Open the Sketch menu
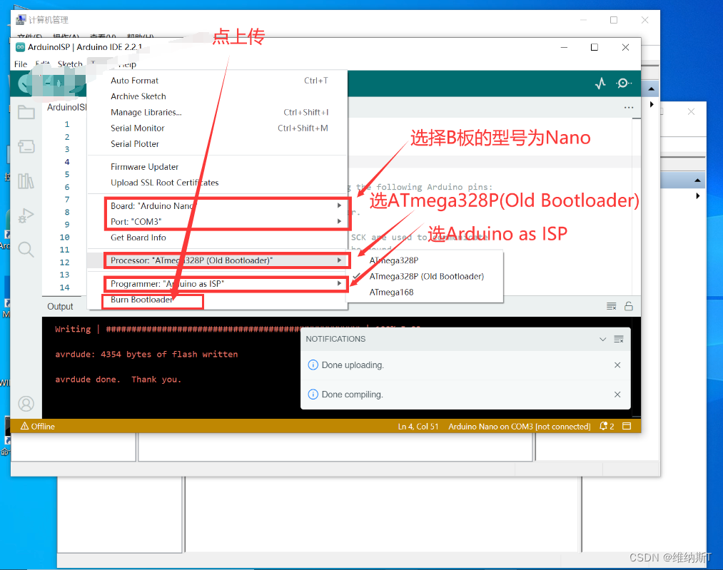Screen dimensions: 723x570 coord(70,64)
